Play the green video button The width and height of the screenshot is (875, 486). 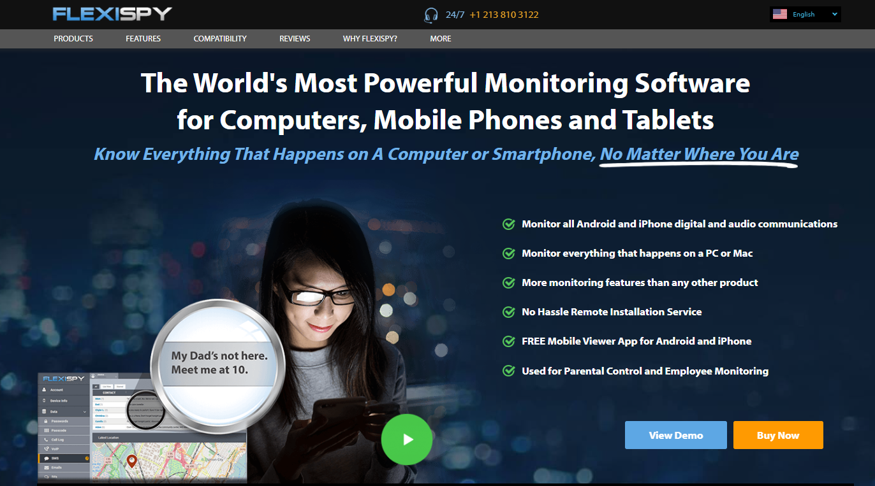coord(407,439)
